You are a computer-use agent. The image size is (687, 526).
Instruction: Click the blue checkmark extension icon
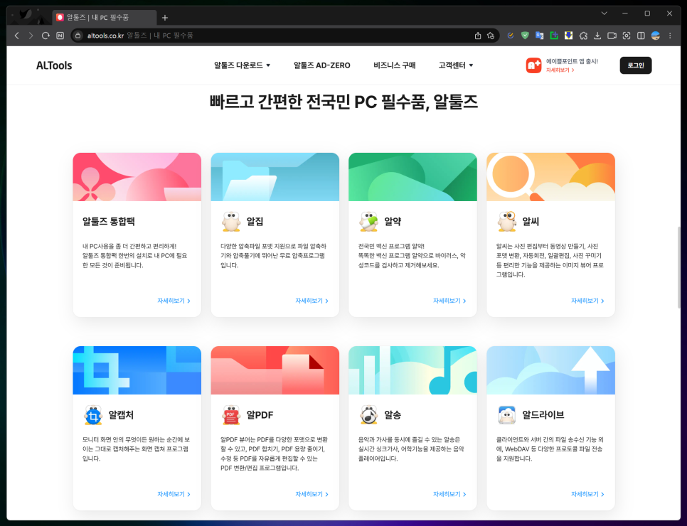point(511,36)
